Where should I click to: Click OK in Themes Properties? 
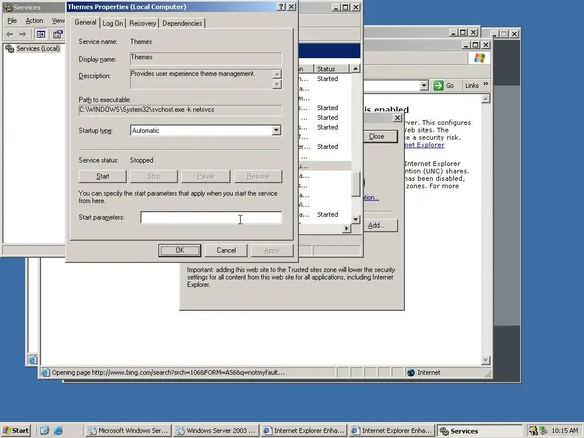180,250
